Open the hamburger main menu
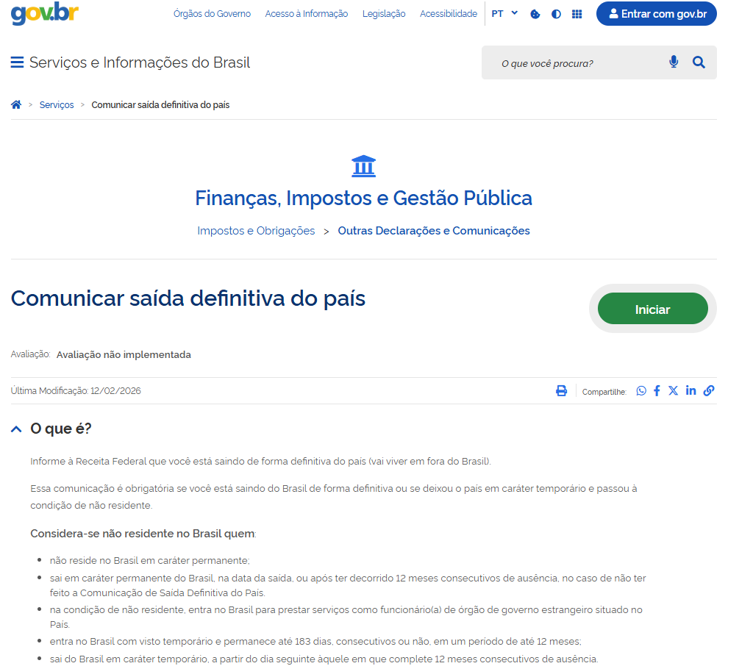 (17, 62)
